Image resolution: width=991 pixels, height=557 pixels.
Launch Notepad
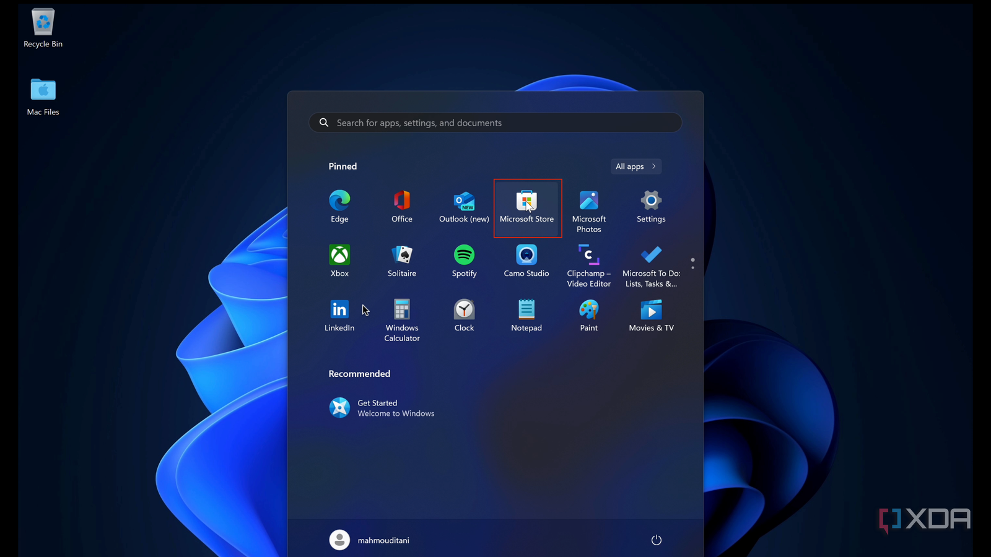[x=526, y=316]
